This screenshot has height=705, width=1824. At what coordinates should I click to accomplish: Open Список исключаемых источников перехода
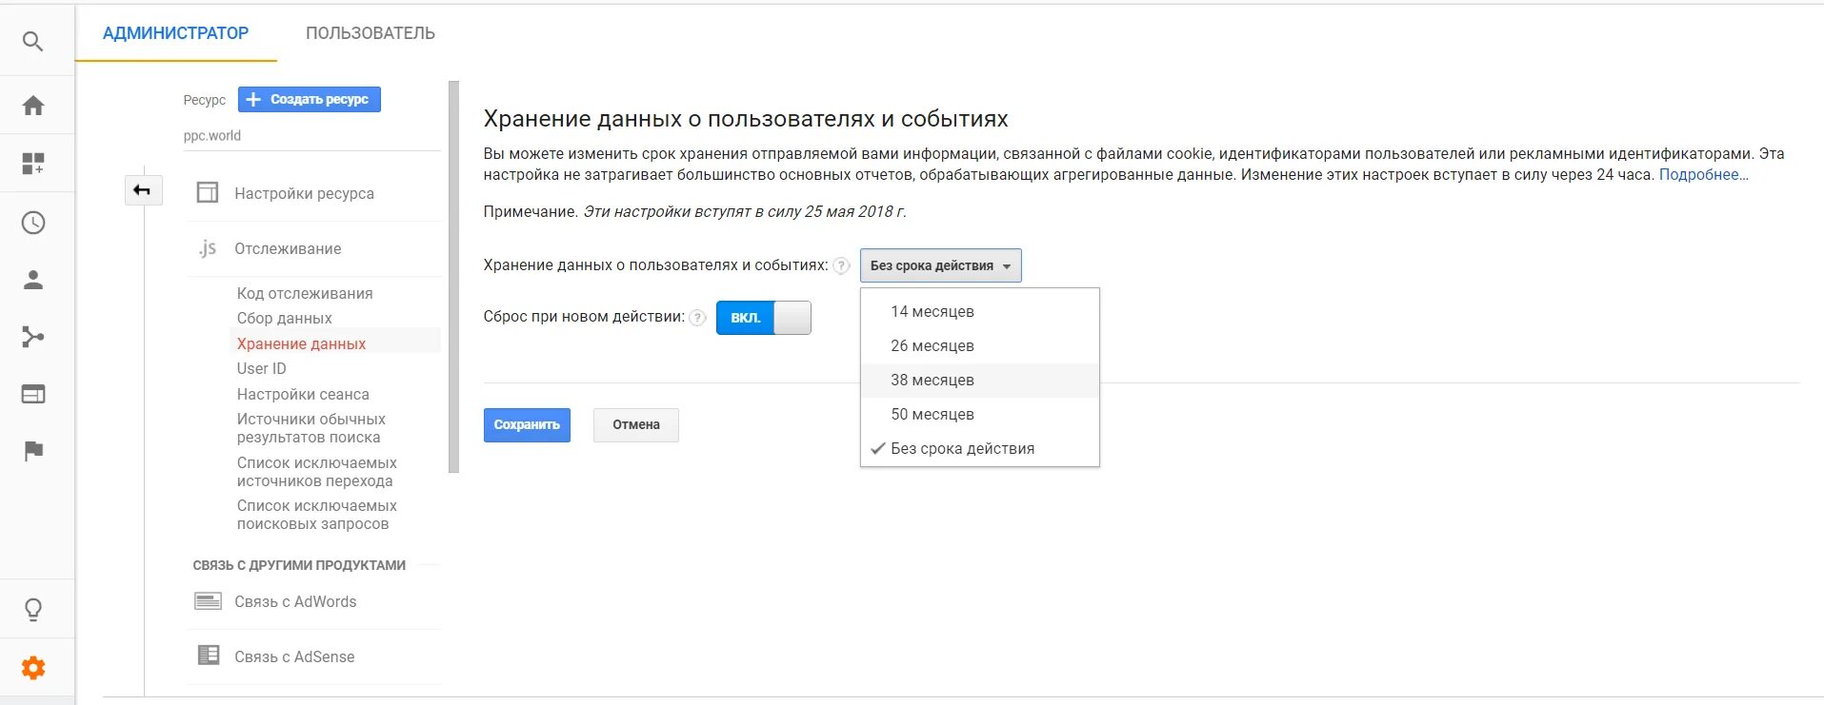click(x=316, y=472)
